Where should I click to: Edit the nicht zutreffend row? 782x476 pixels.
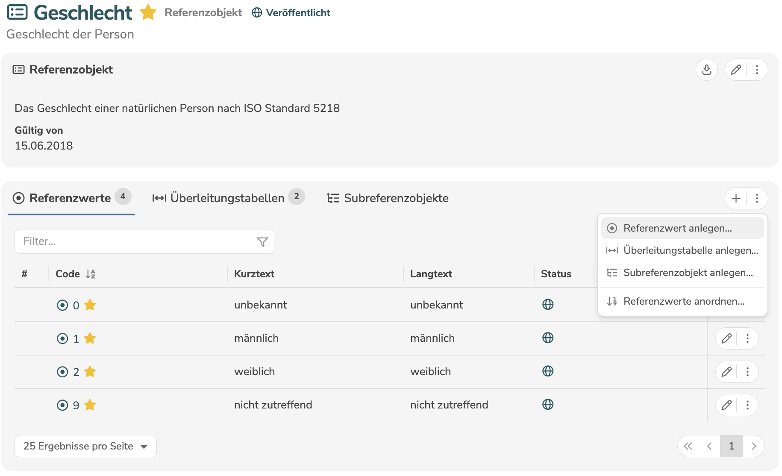click(x=726, y=405)
